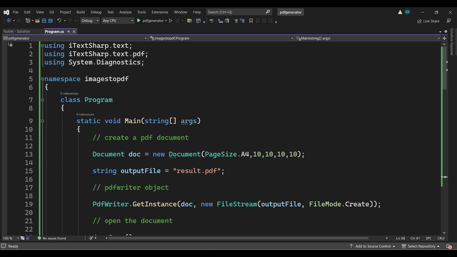The image size is (457, 257).
Task: Click the Visual Studio logo icon
Action: tap(6, 12)
